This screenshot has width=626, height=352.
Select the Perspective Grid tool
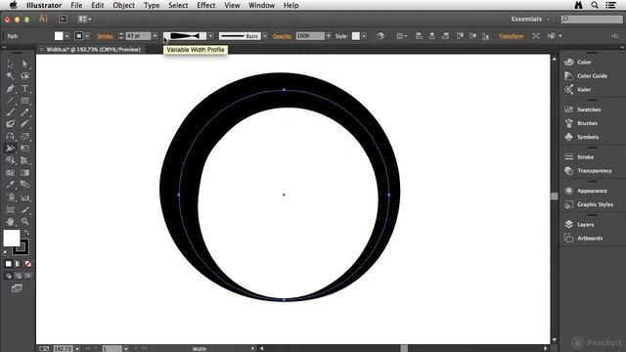tap(24, 160)
